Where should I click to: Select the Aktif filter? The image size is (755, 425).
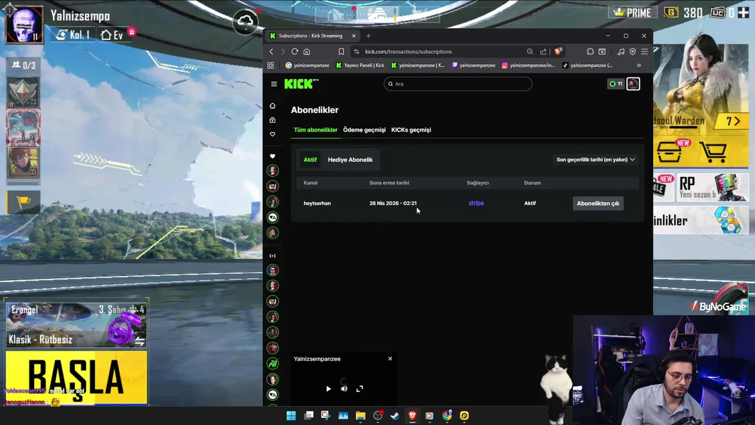pos(310,159)
